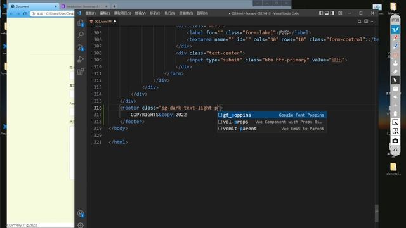Toggle the primary side bar layout
The width and height of the screenshot is (406, 228).
pos(321,13)
